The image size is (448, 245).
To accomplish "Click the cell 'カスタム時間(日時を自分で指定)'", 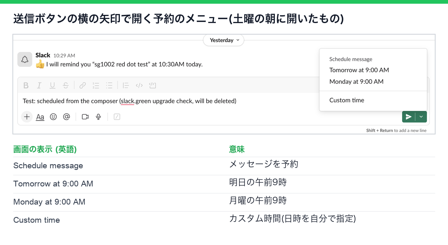I will (293, 219).
